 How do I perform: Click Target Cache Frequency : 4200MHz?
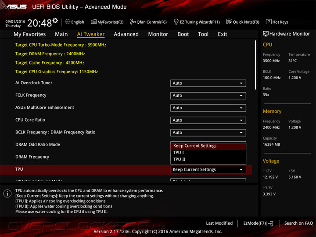[50, 63]
